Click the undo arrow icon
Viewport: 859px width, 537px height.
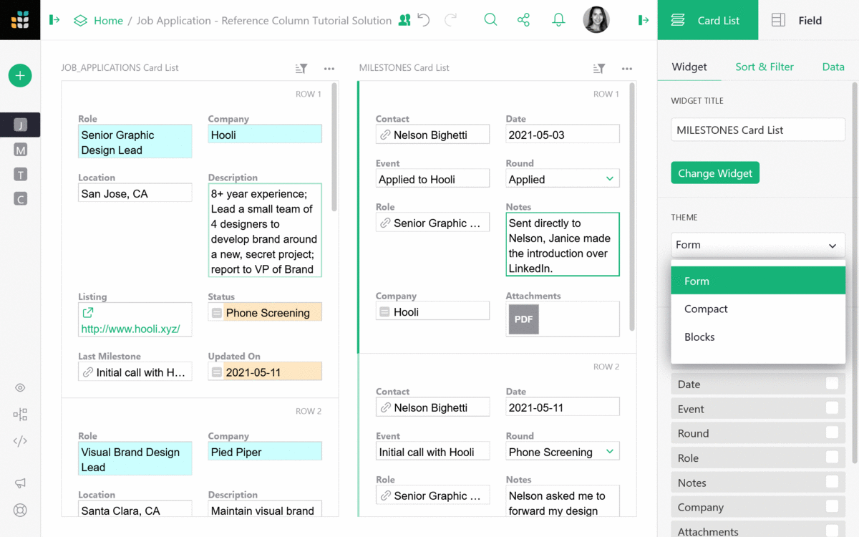click(x=424, y=20)
